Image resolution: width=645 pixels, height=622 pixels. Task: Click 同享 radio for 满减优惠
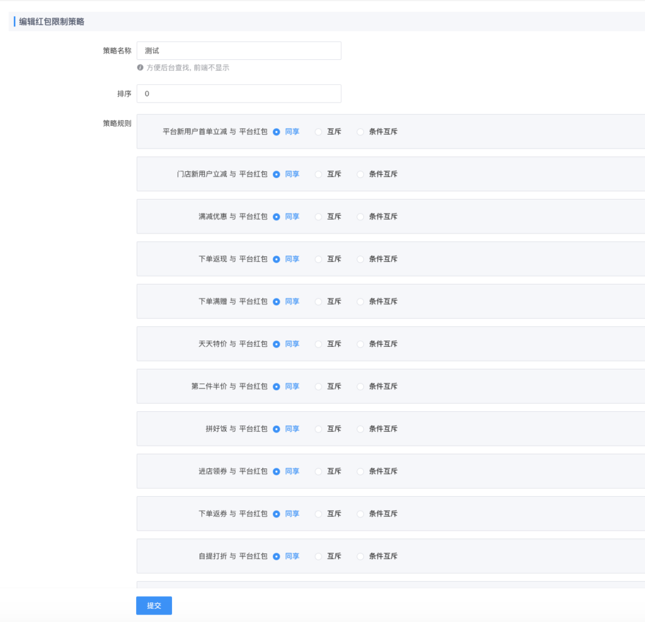[x=277, y=217]
